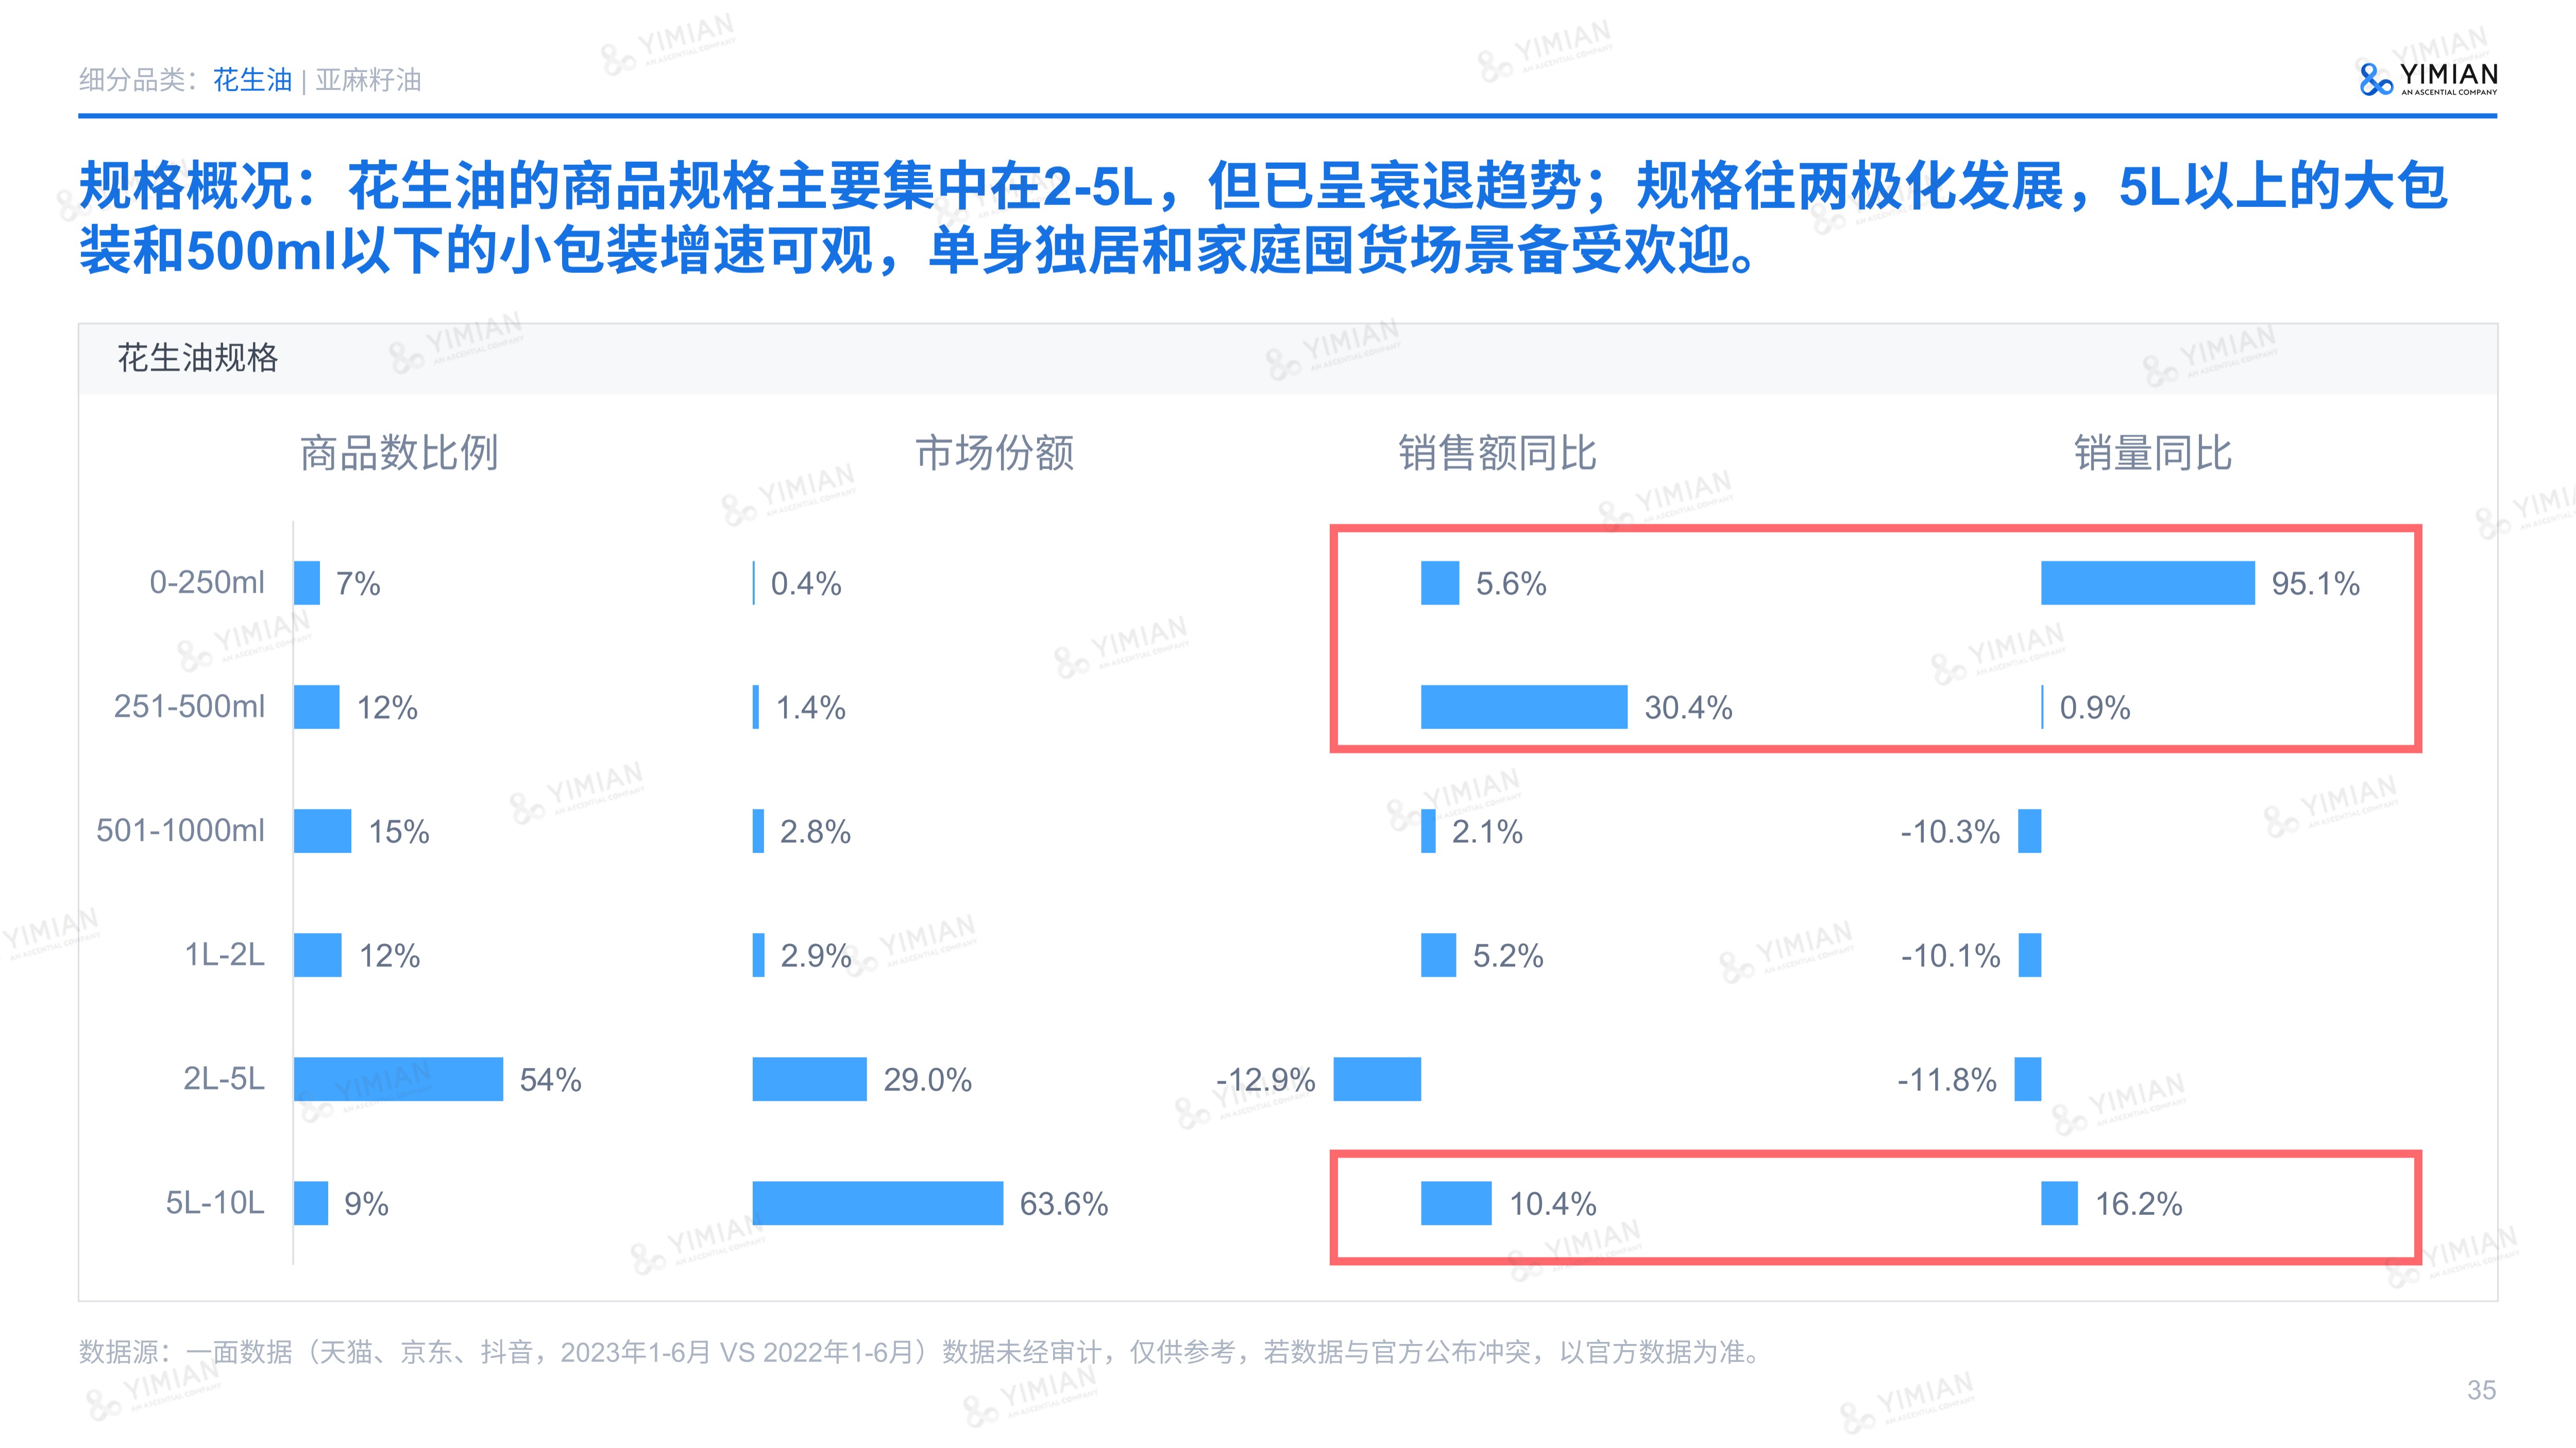Click the 市场份额 column heading

[995, 453]
